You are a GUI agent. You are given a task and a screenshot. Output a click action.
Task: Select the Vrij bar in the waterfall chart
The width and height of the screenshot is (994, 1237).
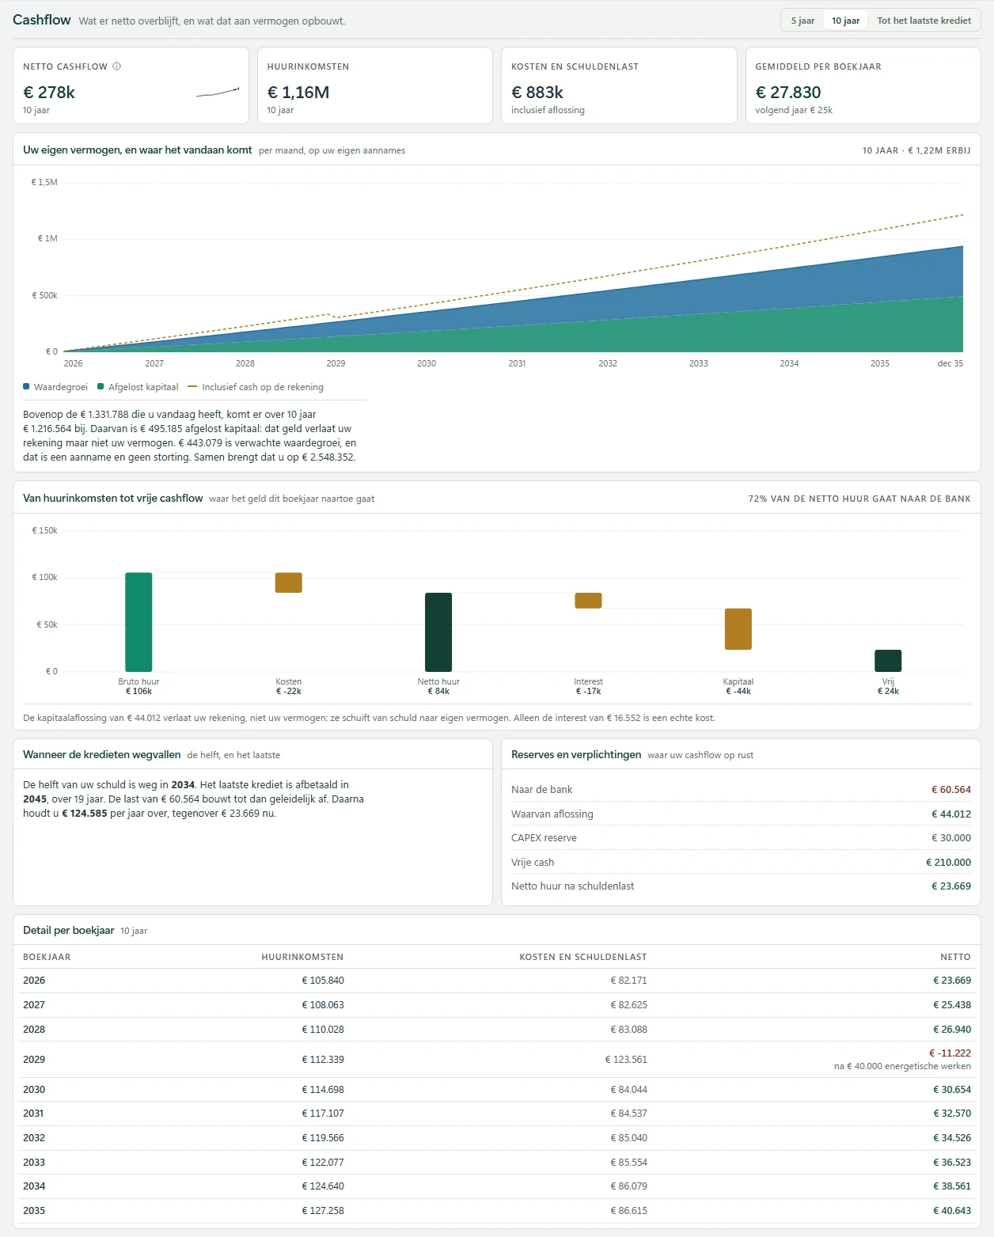888,661
